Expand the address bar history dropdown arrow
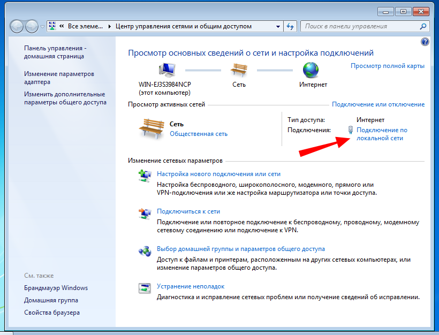Screen dimensions: 439x335 click(x=278, y=26)
